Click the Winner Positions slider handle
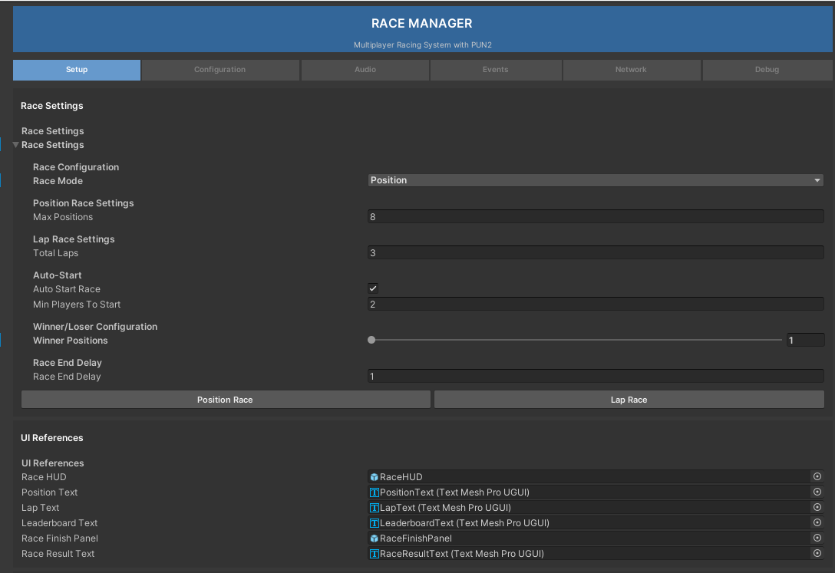The height and width of the screenshot is (573, 835). [371, 340]
